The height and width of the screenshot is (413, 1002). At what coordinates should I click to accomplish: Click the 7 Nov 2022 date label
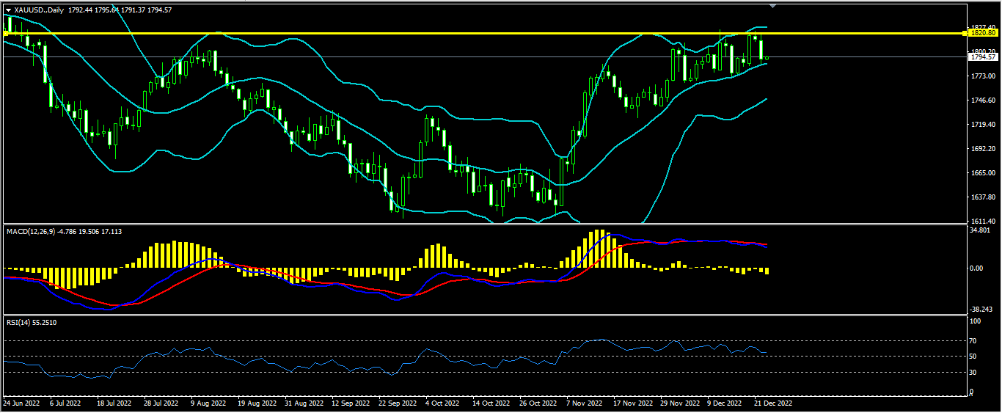coord(586,403)
